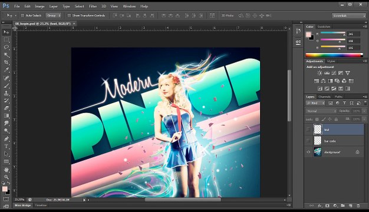
Task: Add a Levels adjustment
Action: click(327, 73)
